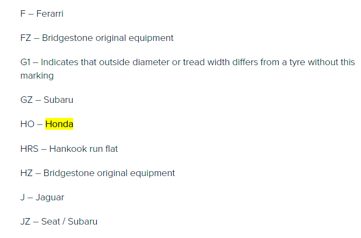The width and height of the screenshot is (361, 238).
Task: Click the word Subaru after GZ
Action: [x=58, y=100]
